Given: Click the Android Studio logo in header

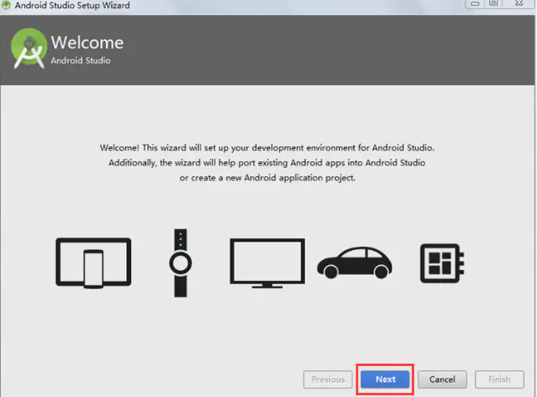Looking at the screenshot, I should pyautogui.click(x=28, y=48).
